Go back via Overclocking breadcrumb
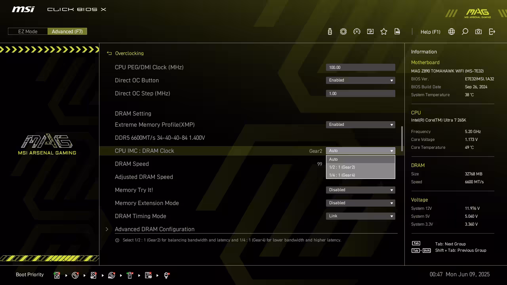 pyautogui.click(x=130, y=53)
